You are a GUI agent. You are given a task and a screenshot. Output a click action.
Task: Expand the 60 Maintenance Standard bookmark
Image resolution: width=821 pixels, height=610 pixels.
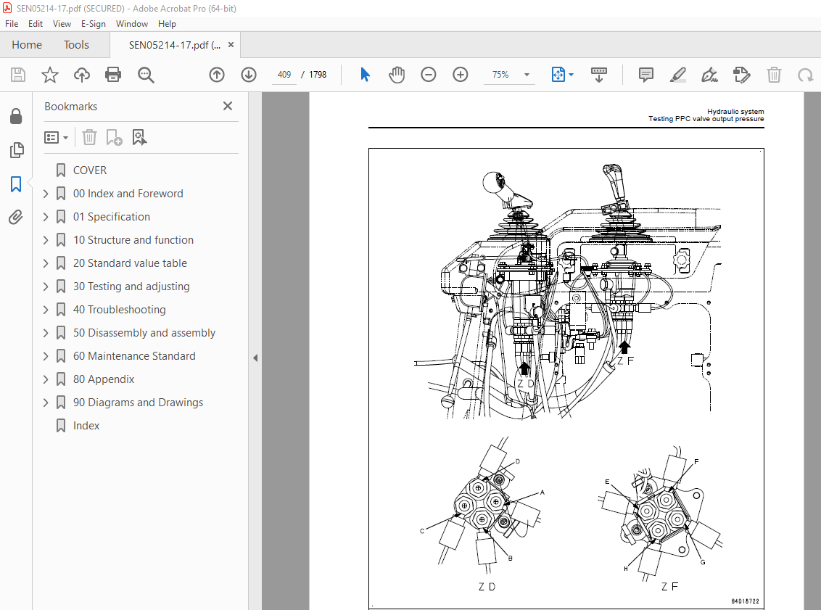pos(46,356)
